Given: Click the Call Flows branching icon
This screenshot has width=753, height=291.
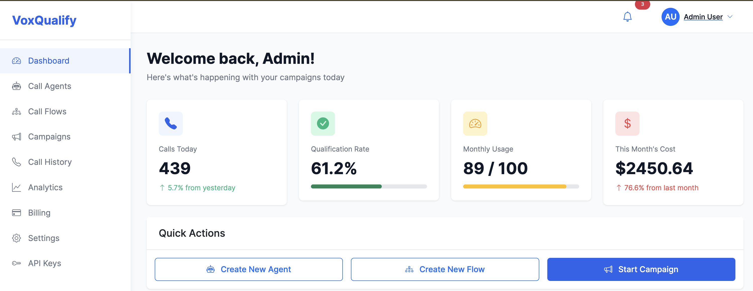Looking at the screenshot, I should 17,111.
